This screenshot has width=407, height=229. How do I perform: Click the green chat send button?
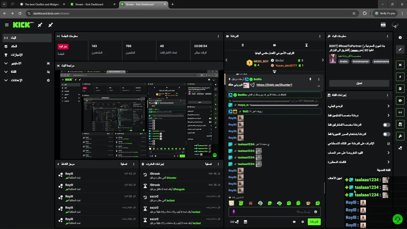(314, 222)
